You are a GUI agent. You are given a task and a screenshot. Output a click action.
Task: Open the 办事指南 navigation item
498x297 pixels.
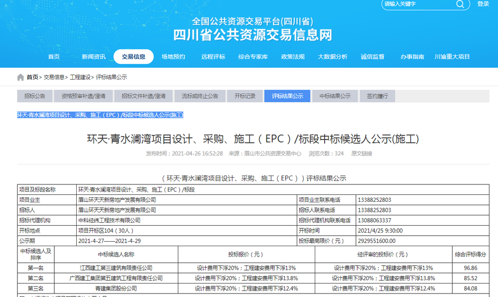pos(412,56)
